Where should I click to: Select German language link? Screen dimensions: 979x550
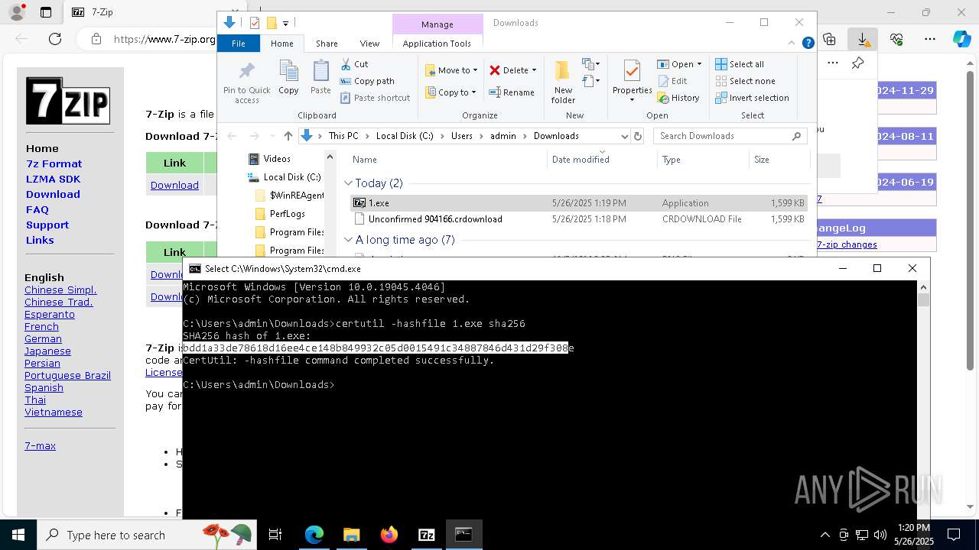click(x=43, y=338)
